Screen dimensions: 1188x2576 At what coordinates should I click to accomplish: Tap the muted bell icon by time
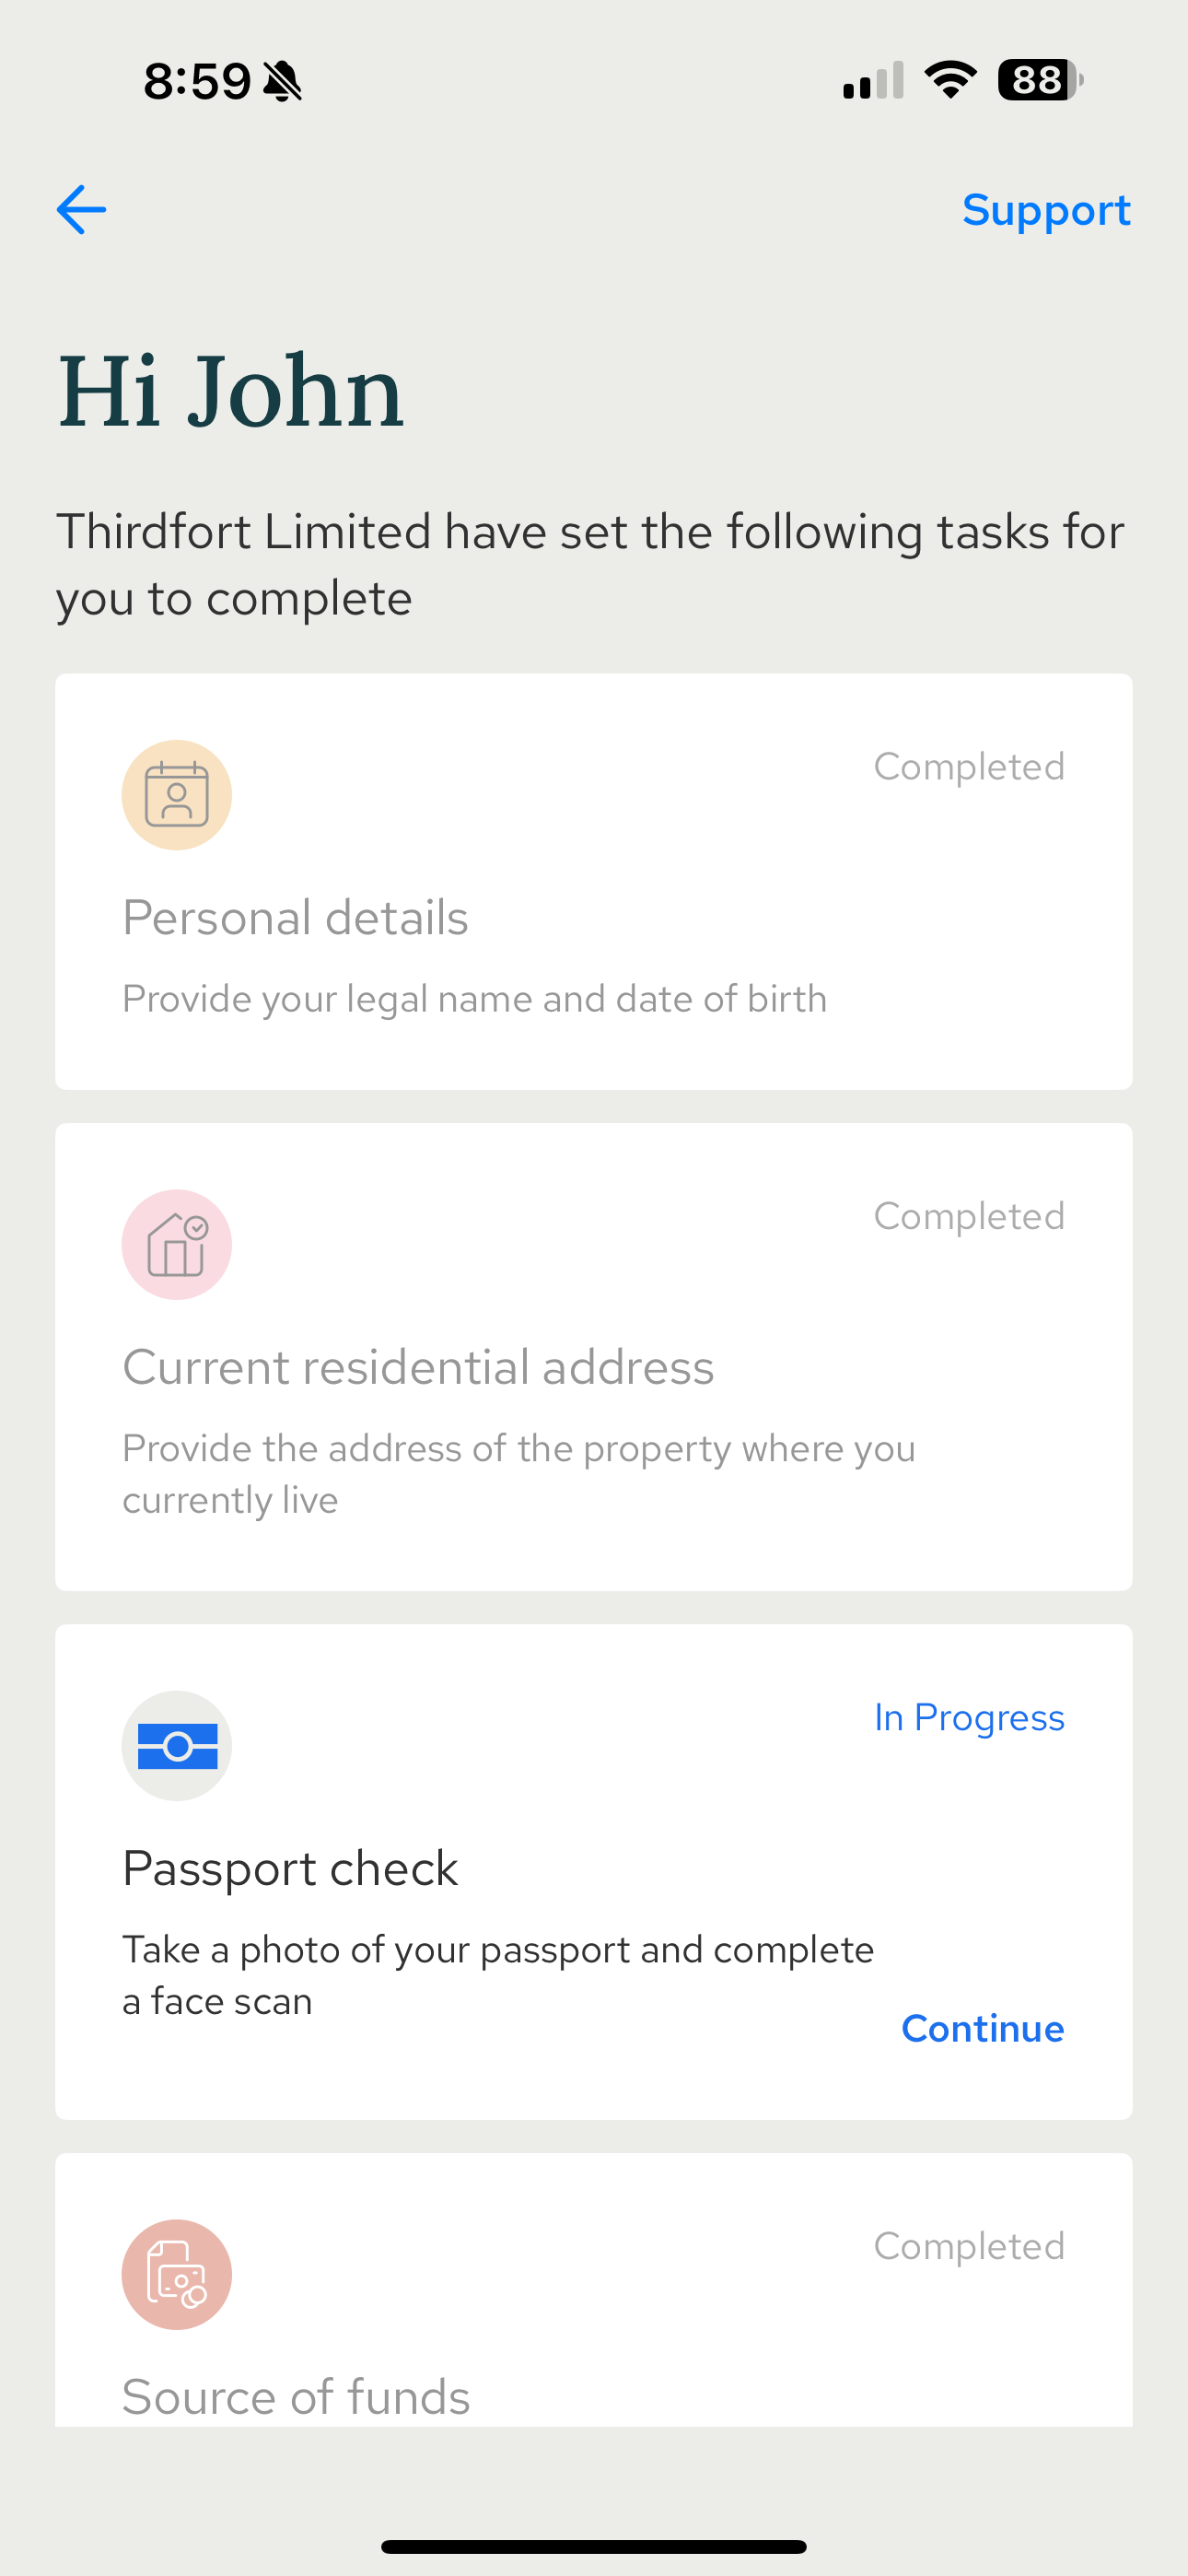[x=283, y=81]
